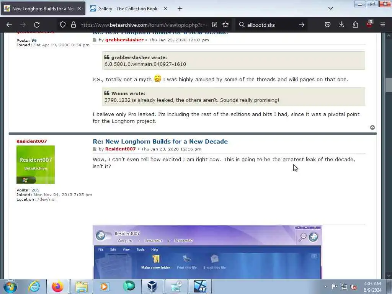Image resolution: width=392 pixels, height=294 pixels.
Task: Open grabberslasher's profile from the post byline
Action: pos(124,40)
